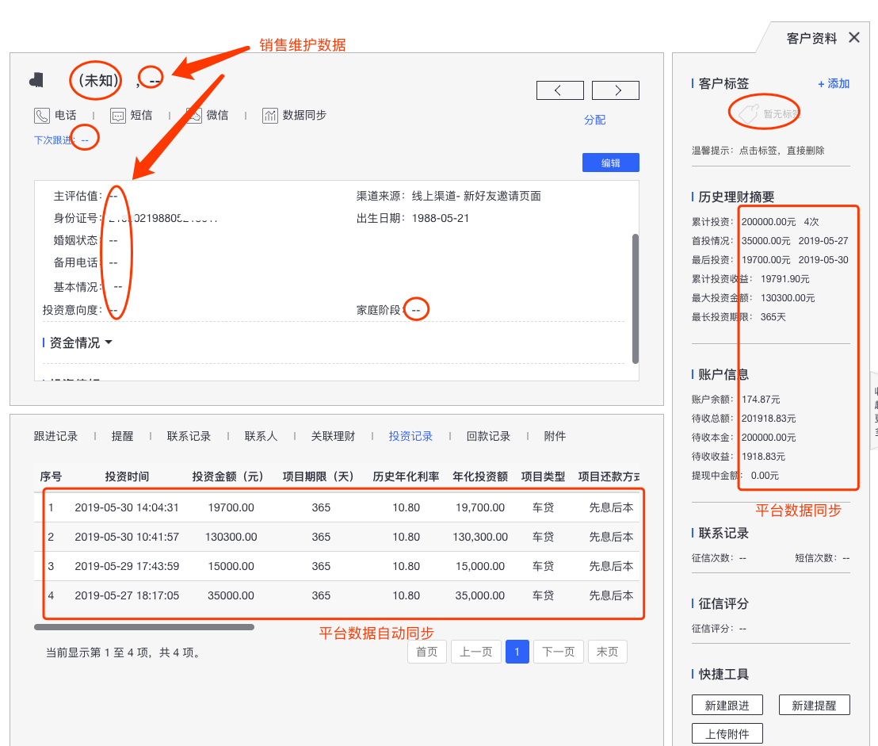Click the 首页 pagination button
This screenshot has width=878, height=746.
click(426, 652)
